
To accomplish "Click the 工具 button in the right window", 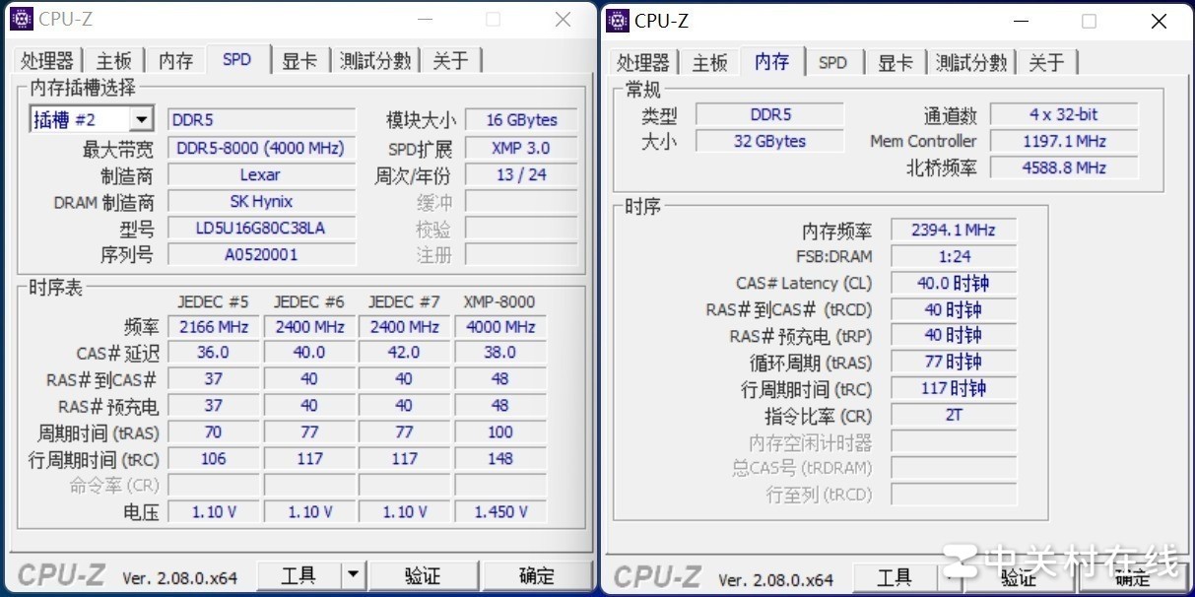I will 896,578.
